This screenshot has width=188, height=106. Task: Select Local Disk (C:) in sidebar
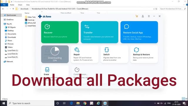(x=13, y=50)
